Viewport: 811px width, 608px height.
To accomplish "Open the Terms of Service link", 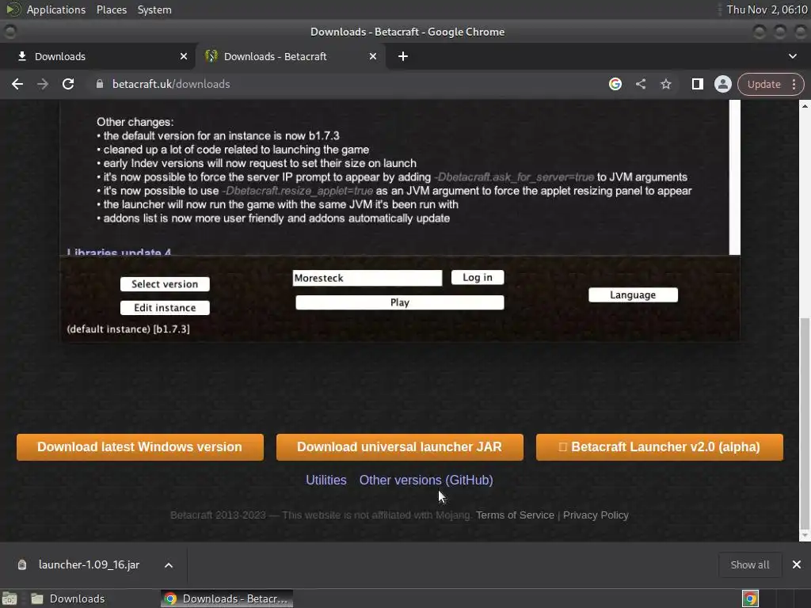I will click(515, 515).
